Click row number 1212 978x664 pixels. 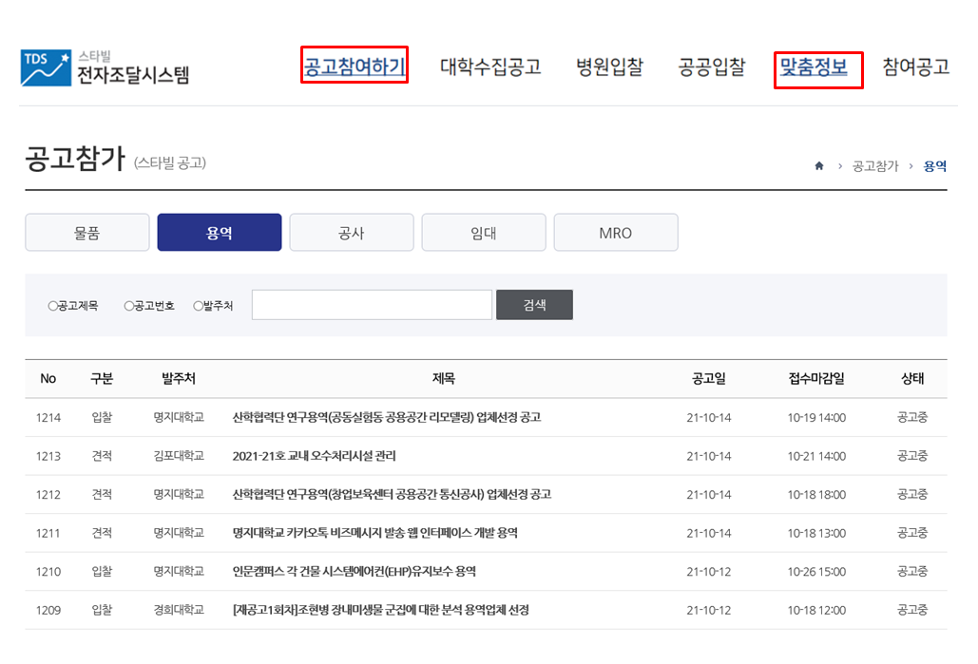[x=48, y=495]
